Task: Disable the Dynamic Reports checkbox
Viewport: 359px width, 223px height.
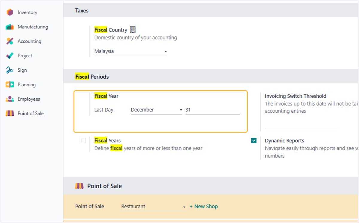Action: [254, 140]
